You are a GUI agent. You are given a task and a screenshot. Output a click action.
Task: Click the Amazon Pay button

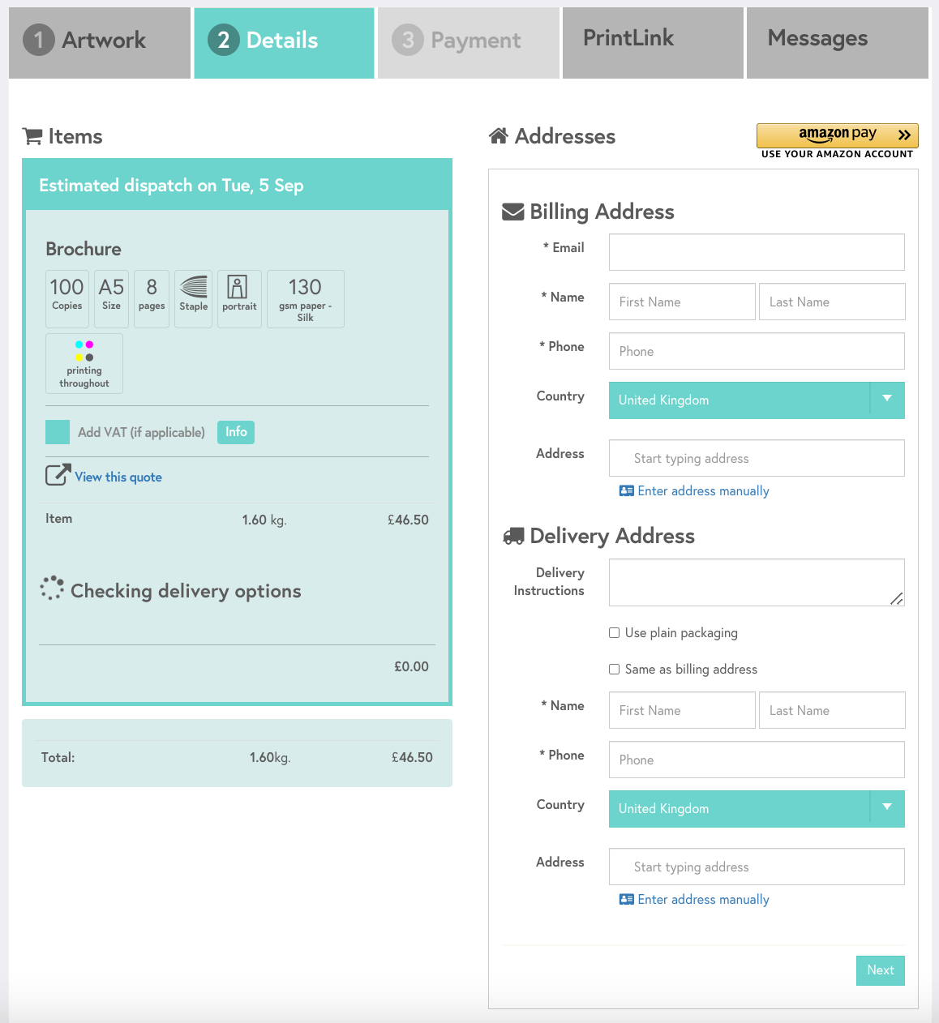click(x=837, y=135)
